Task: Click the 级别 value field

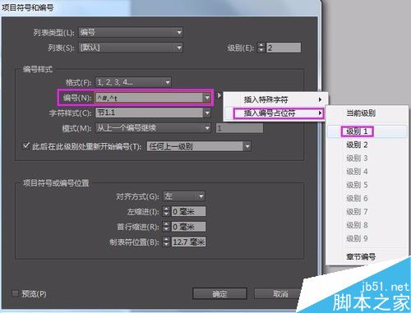Action: click(284, 48)
